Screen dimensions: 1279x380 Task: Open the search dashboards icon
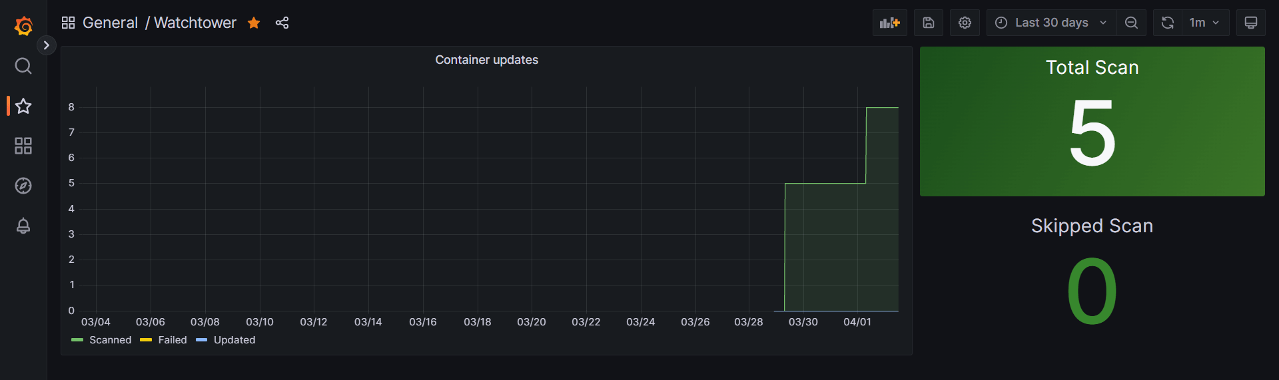click(23, 66)
